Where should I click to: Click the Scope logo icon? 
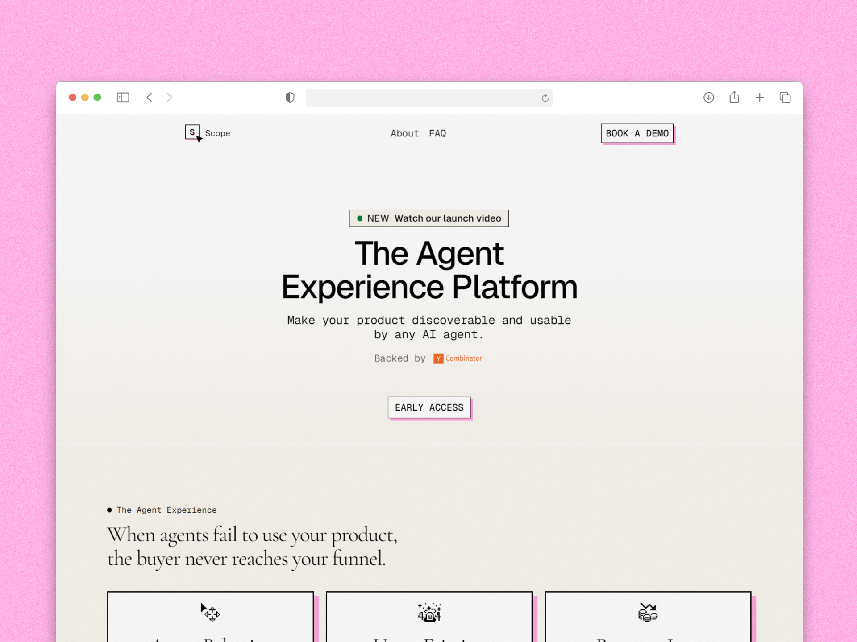(x=193, y=133)
